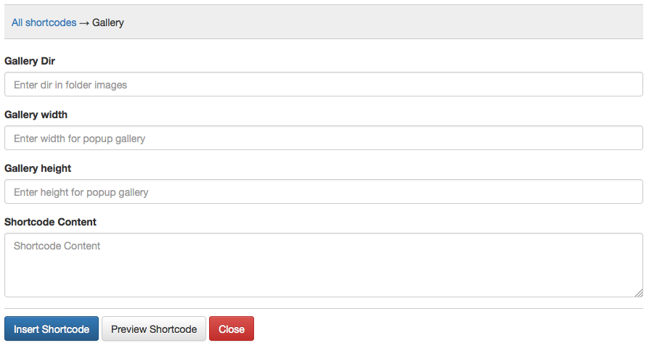This screenshot has width=649, height=351.
Task: Hit the red Close button
Action: pyautogui.click(x=232, y=329)
